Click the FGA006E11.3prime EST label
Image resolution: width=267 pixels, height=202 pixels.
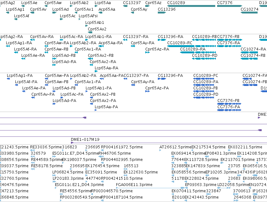(134, 185)
